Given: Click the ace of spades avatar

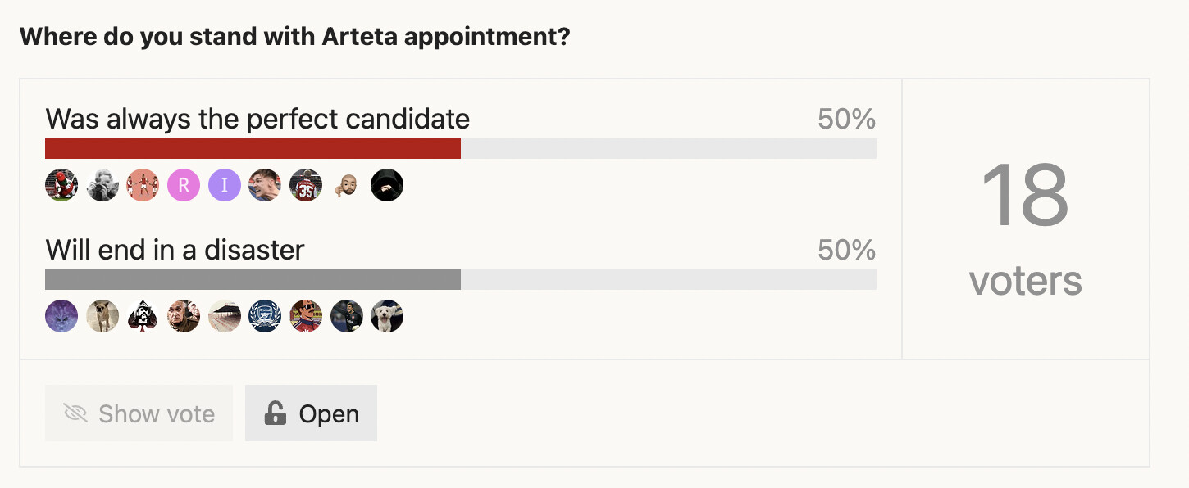Looking at the screenshot, I should coord(143,316).
